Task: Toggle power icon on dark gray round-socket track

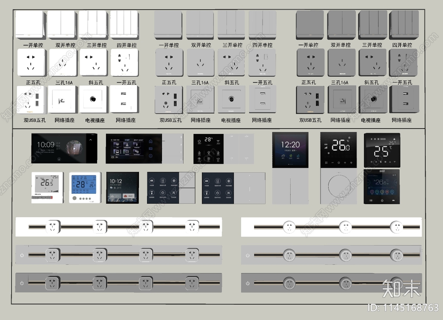Action: coord(248,283)
